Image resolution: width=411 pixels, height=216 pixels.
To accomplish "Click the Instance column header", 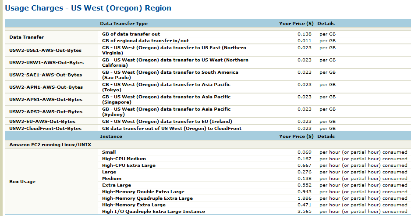I will (111, 136).
